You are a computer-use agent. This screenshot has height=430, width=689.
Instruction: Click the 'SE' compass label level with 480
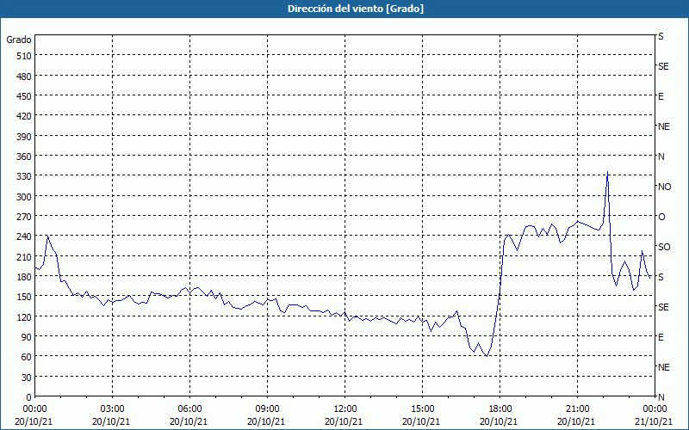[x=663, y=66]
